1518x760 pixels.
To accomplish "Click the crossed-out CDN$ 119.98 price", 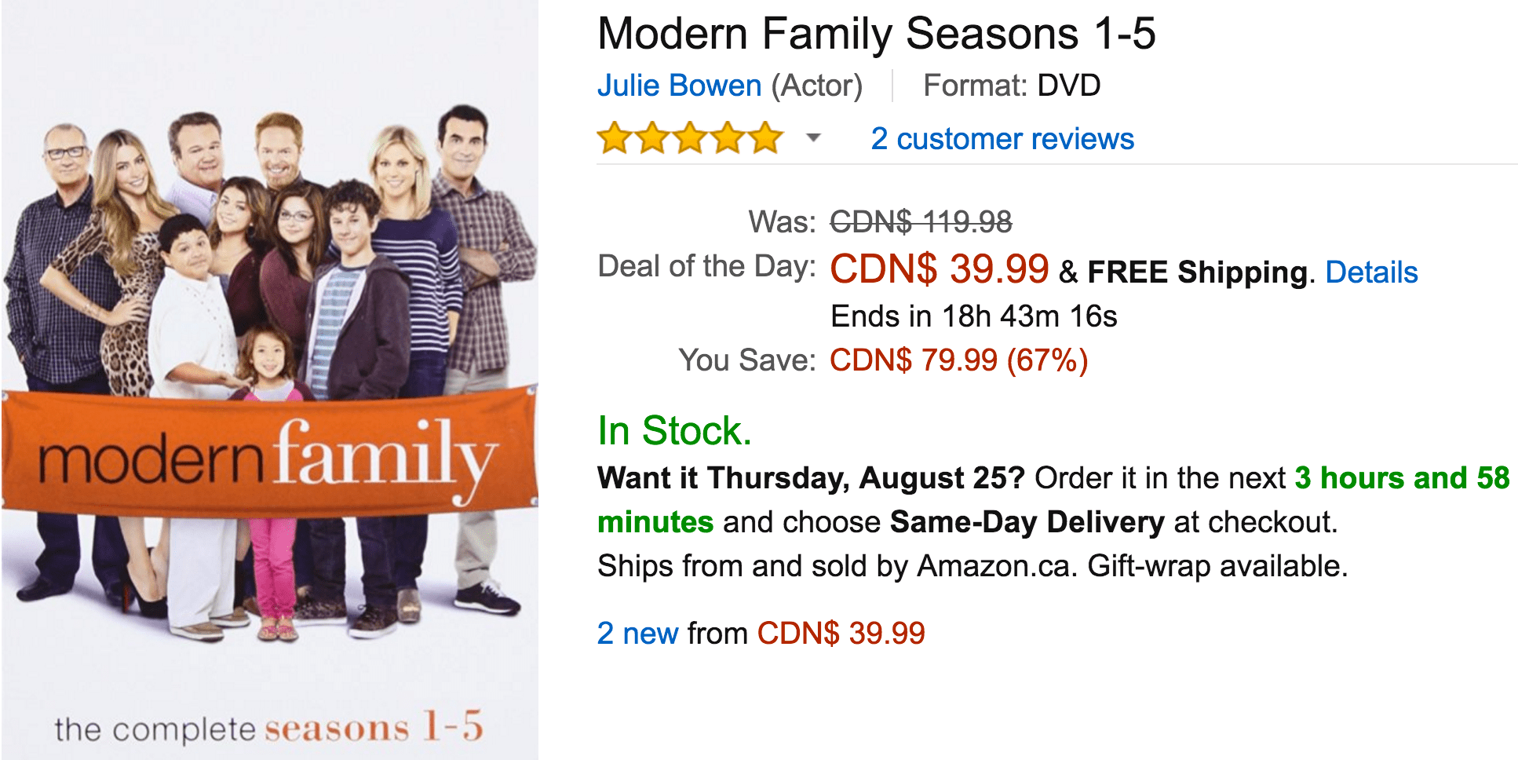I will [921, 221].
